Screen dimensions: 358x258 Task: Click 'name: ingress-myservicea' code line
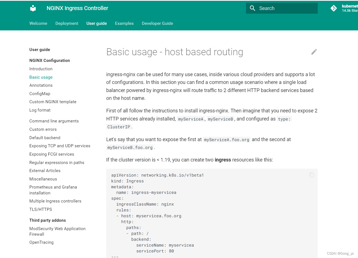146,192
